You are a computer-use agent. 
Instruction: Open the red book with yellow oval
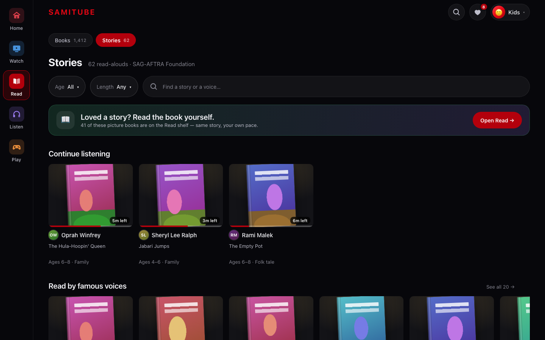(x=181, y=318)
